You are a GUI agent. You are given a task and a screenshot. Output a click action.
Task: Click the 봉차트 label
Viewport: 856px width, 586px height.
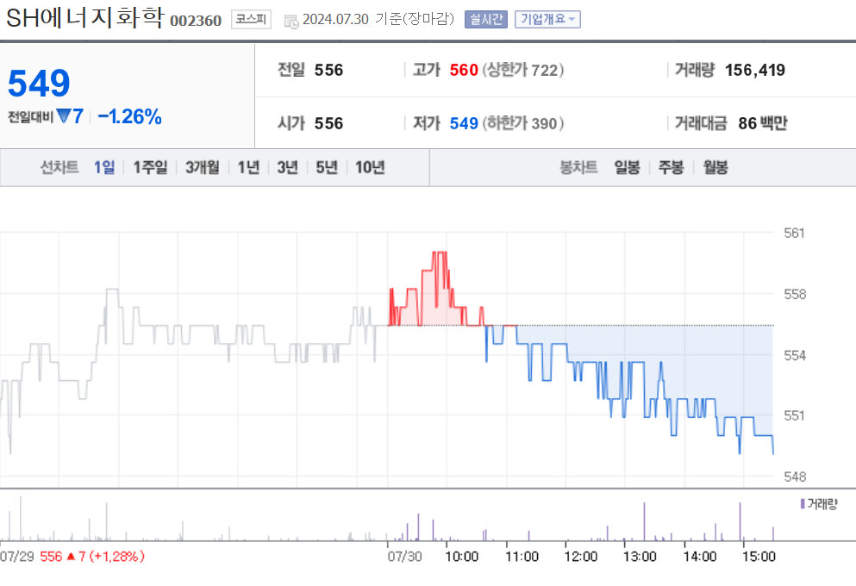click(578, 167)
